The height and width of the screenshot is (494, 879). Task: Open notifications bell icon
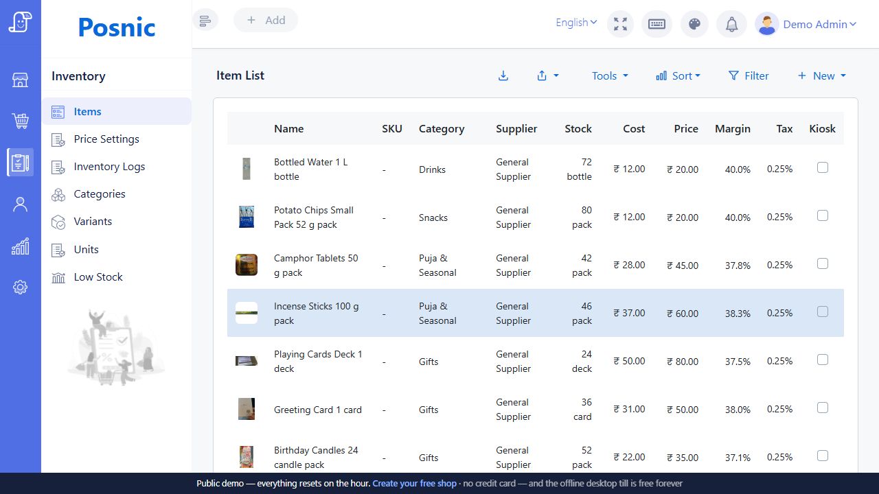point(732,24)
